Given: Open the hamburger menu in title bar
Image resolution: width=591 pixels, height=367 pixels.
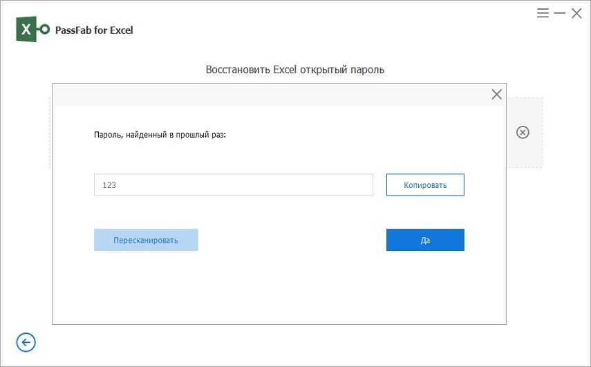Looking at the screenshot, I should pos(543,13).
